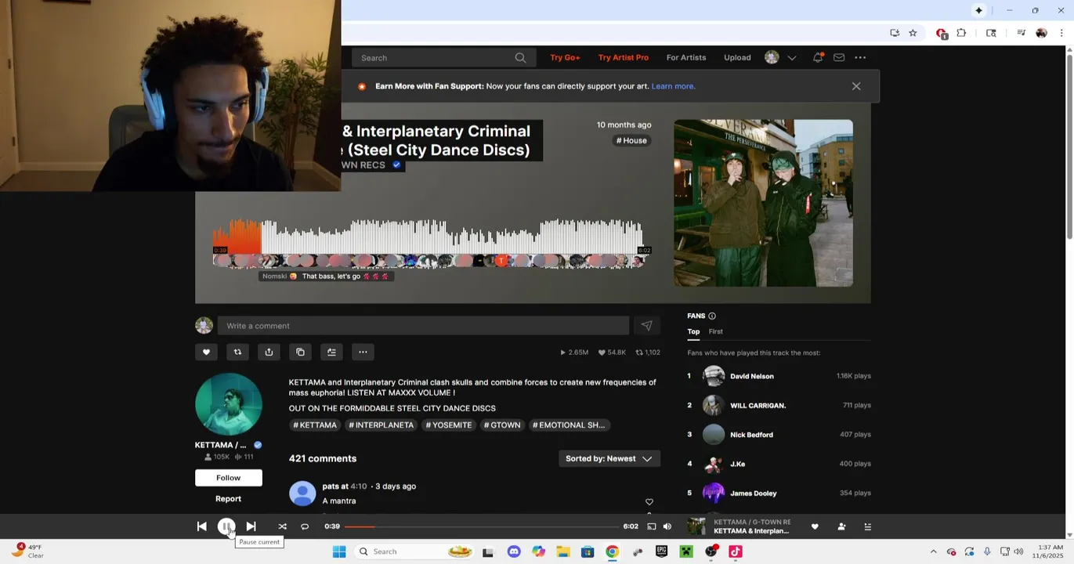Viewport: 1074px width, 564px height.
Task: Open the track's More options menu
Action: pyautogui.click(x=363, y=352)
